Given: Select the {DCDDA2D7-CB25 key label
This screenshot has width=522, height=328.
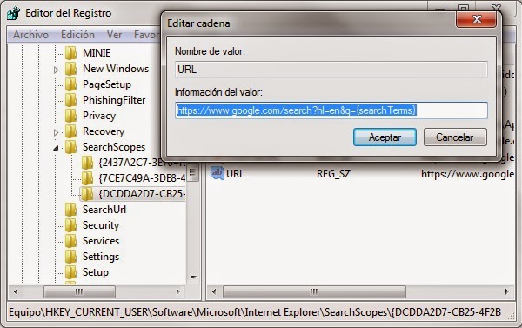Looking at the screenshot, I should pyautogui.click(x=142, y=194).
